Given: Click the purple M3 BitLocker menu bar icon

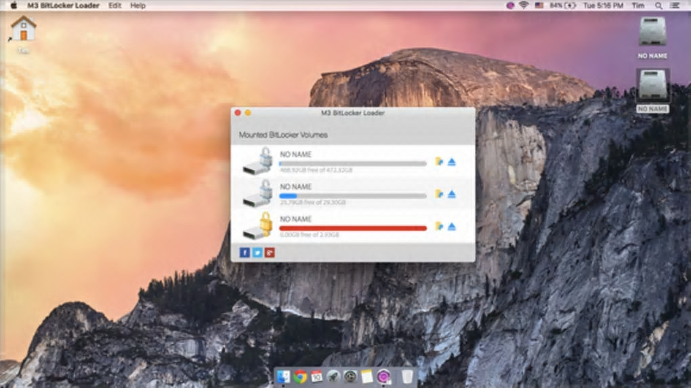Looking at the screenshot, I should click(x=510, y=5).
